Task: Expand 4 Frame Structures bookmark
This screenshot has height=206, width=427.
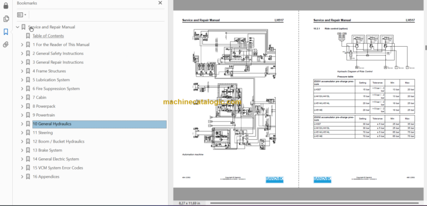Action: pos(22,71)
